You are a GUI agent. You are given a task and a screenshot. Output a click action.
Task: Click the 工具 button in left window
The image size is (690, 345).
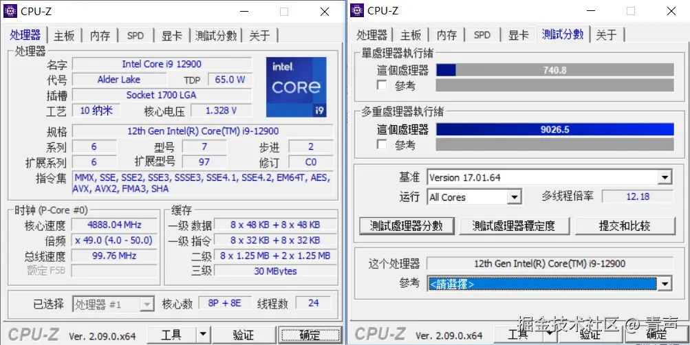tap(171, 335)
